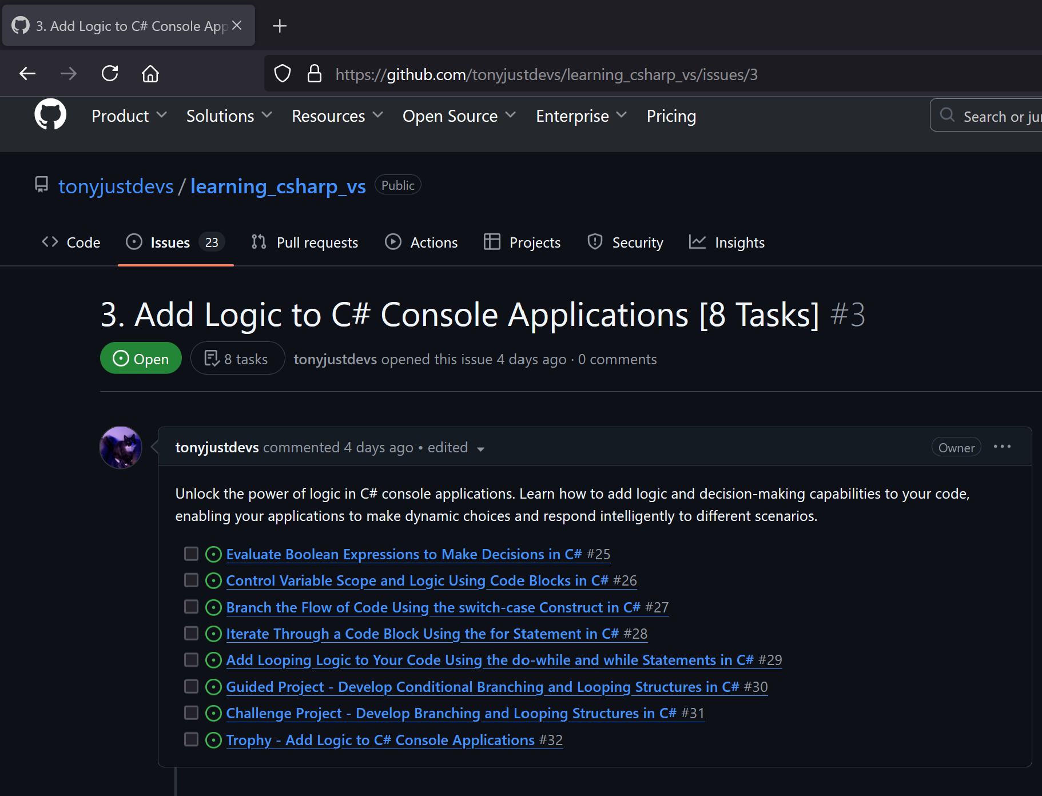1042x796 pixels.
Task: Open new browser tab with plus icon
Action: tap(280, 26)
